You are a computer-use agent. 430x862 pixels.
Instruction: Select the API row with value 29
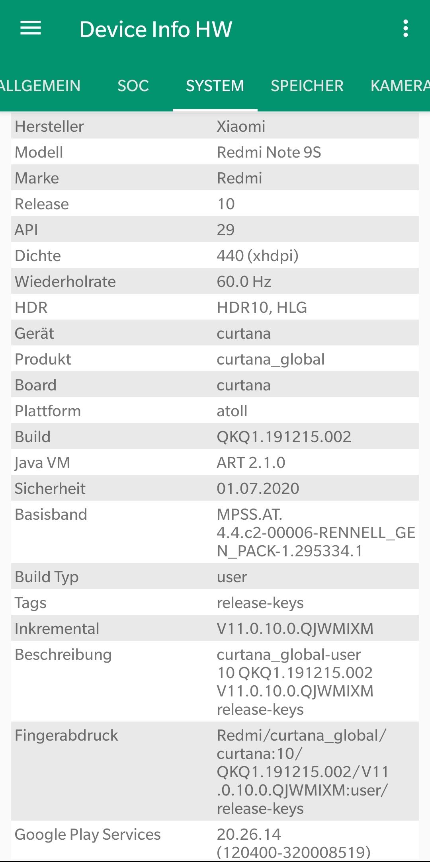tap(215, 230)
